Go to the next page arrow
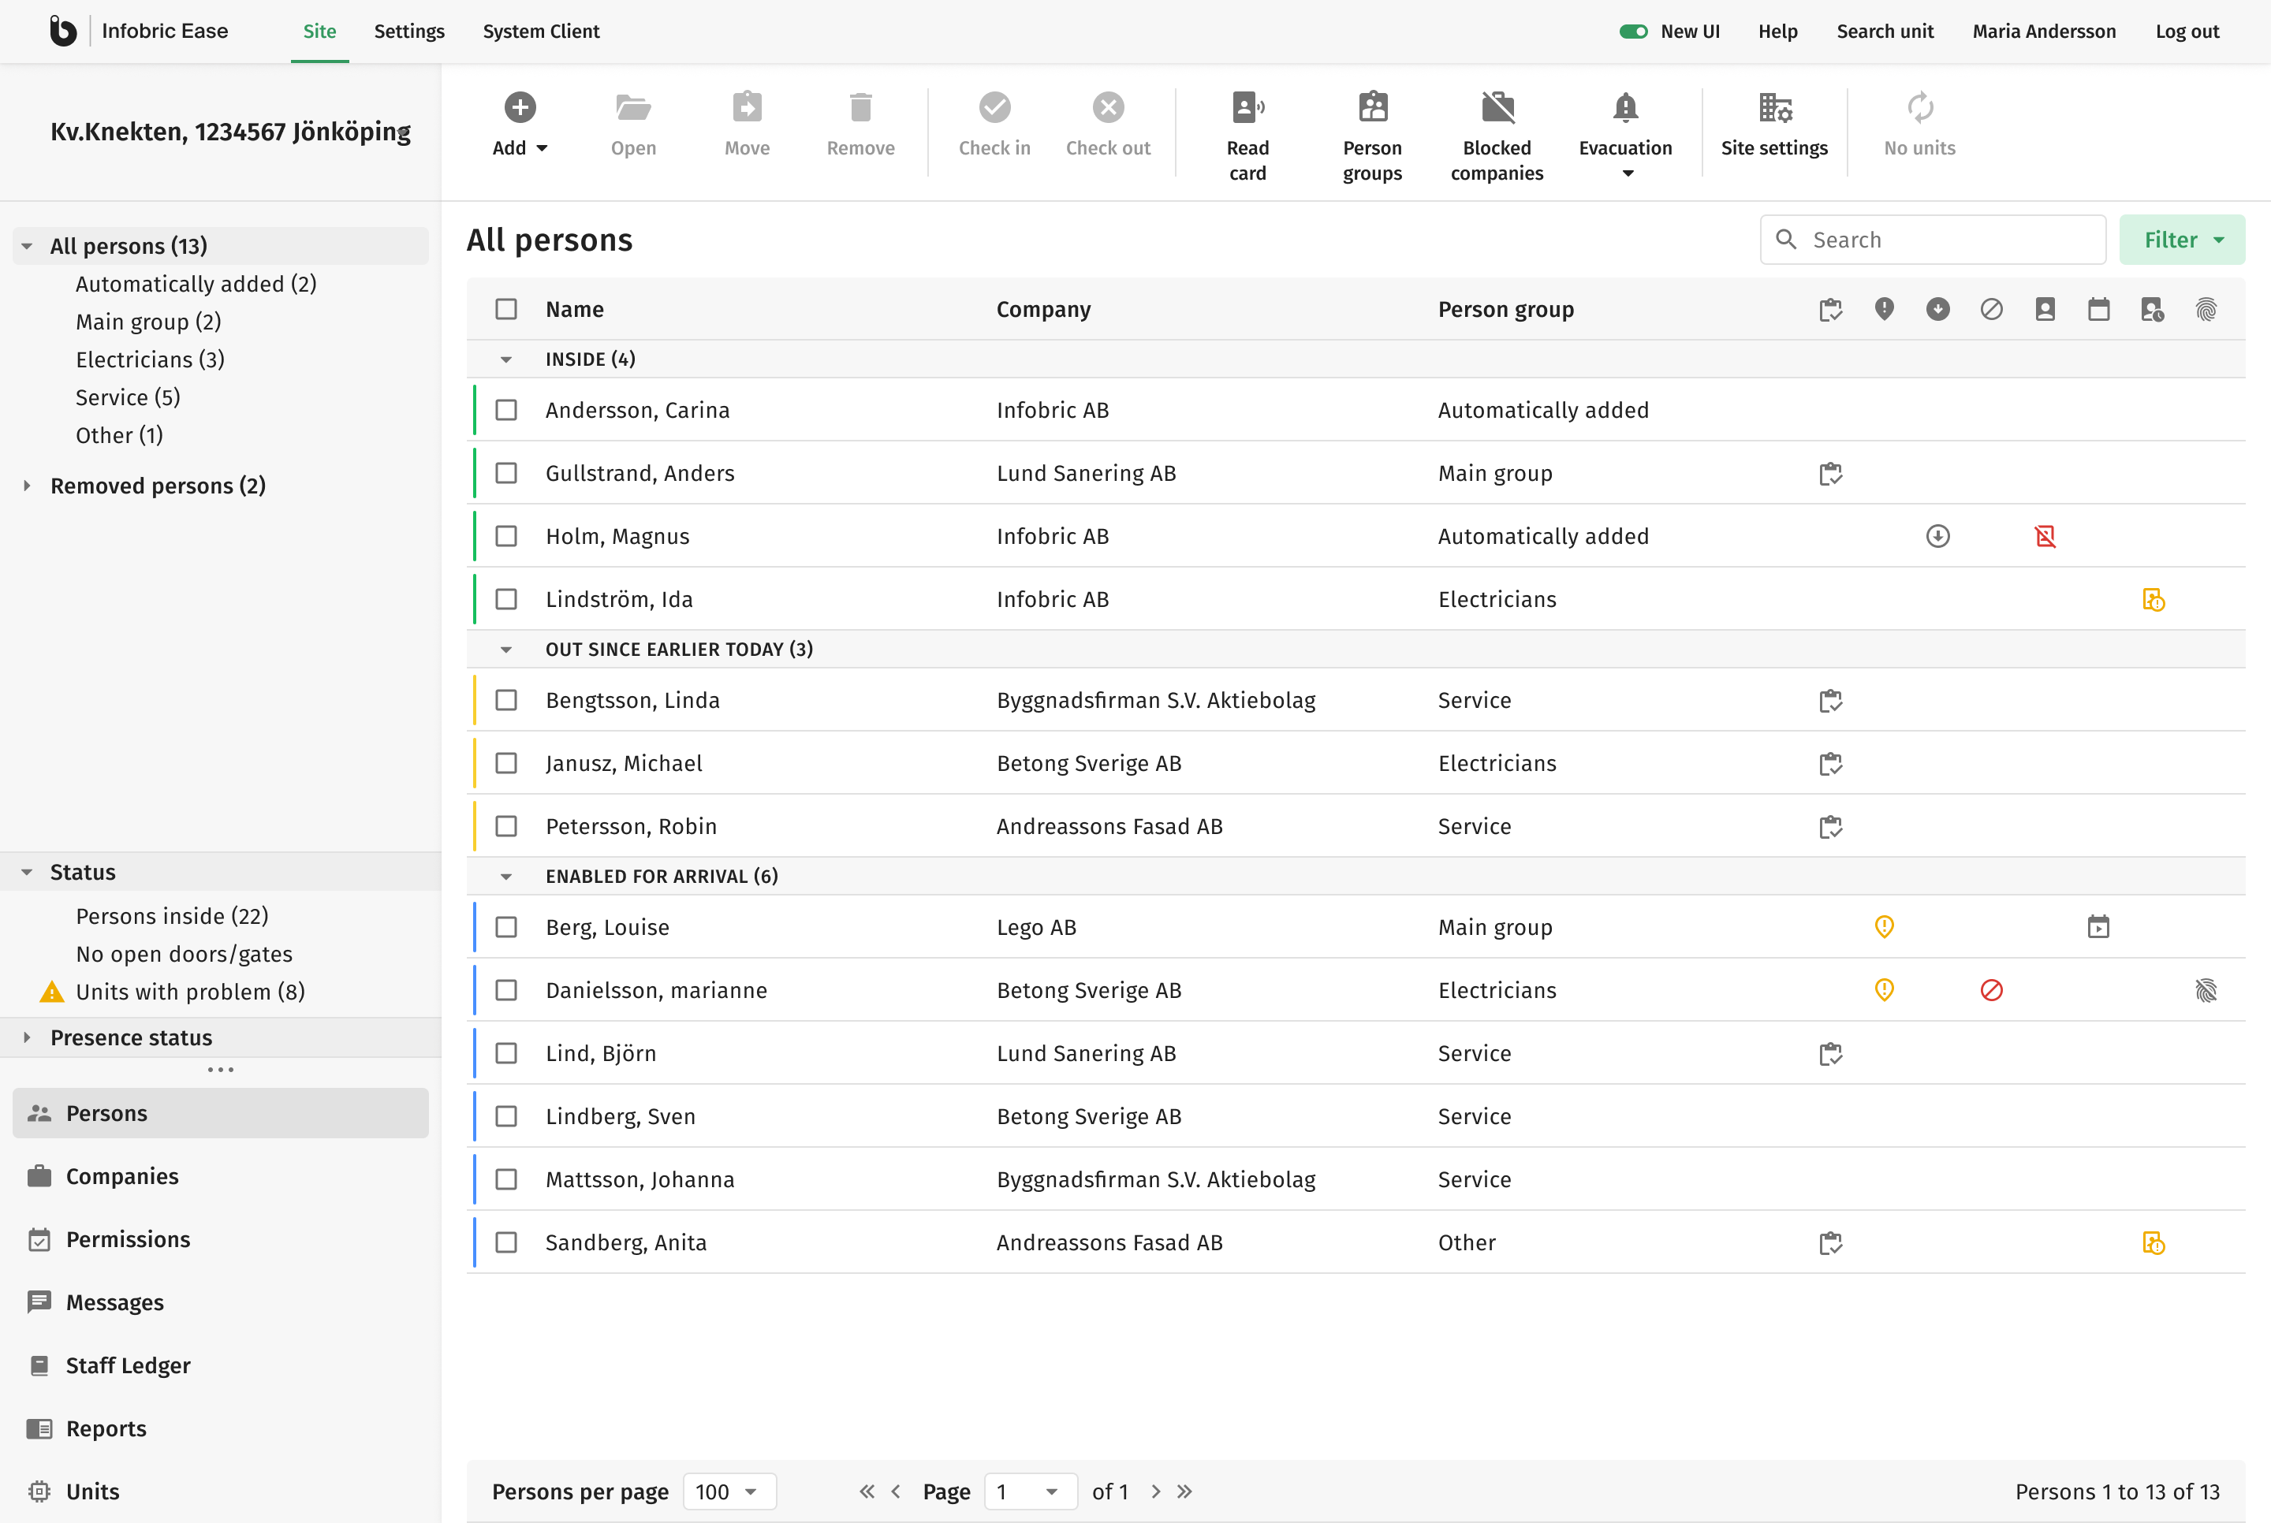 [1155, 1492]
